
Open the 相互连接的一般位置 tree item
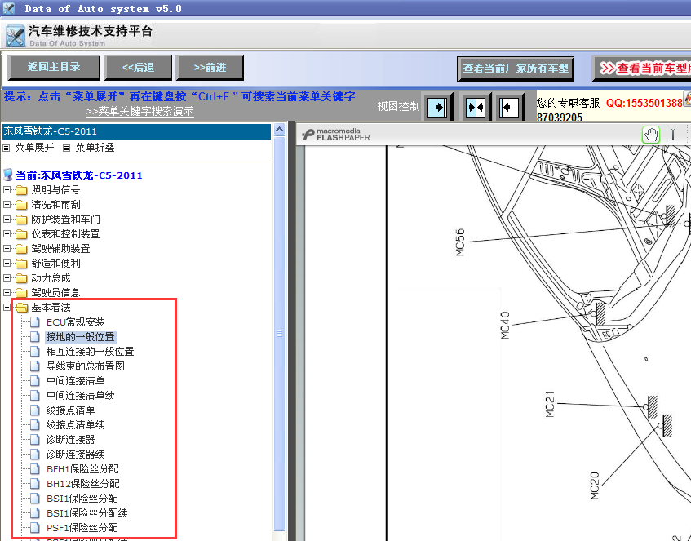click(90, 352)
